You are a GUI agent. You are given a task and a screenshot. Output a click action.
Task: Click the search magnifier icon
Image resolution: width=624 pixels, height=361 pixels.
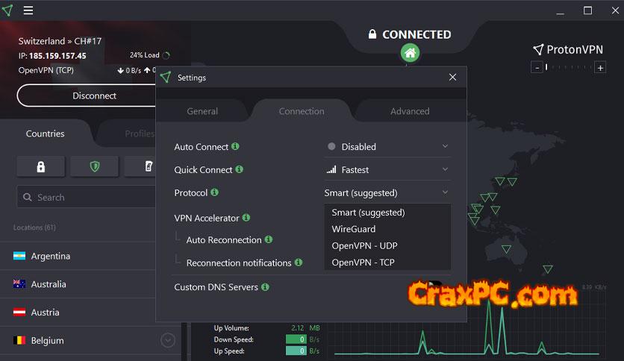(x=28, y=197)
